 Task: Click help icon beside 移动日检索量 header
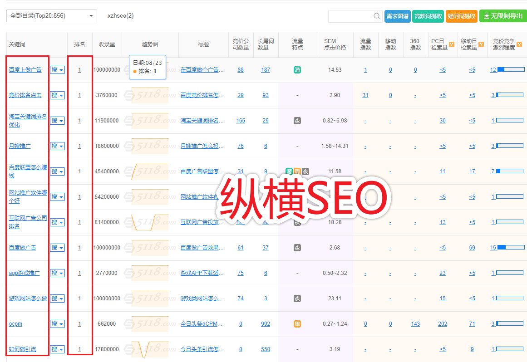pyautogui.click(x=481, y=44)
